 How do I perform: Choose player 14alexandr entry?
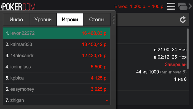57,56
